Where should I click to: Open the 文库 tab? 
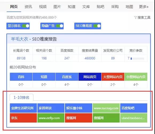click(x=86, y=7)
